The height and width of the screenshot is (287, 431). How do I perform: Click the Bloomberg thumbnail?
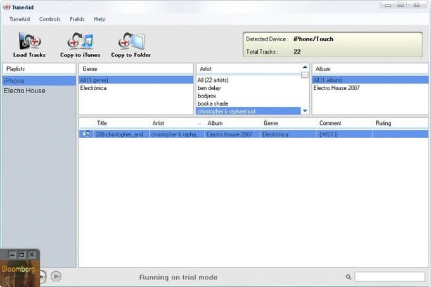18,273
